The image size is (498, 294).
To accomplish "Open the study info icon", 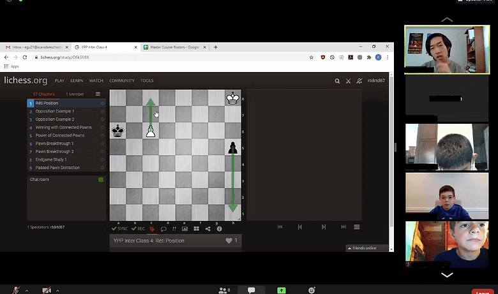I will [219, 229].
